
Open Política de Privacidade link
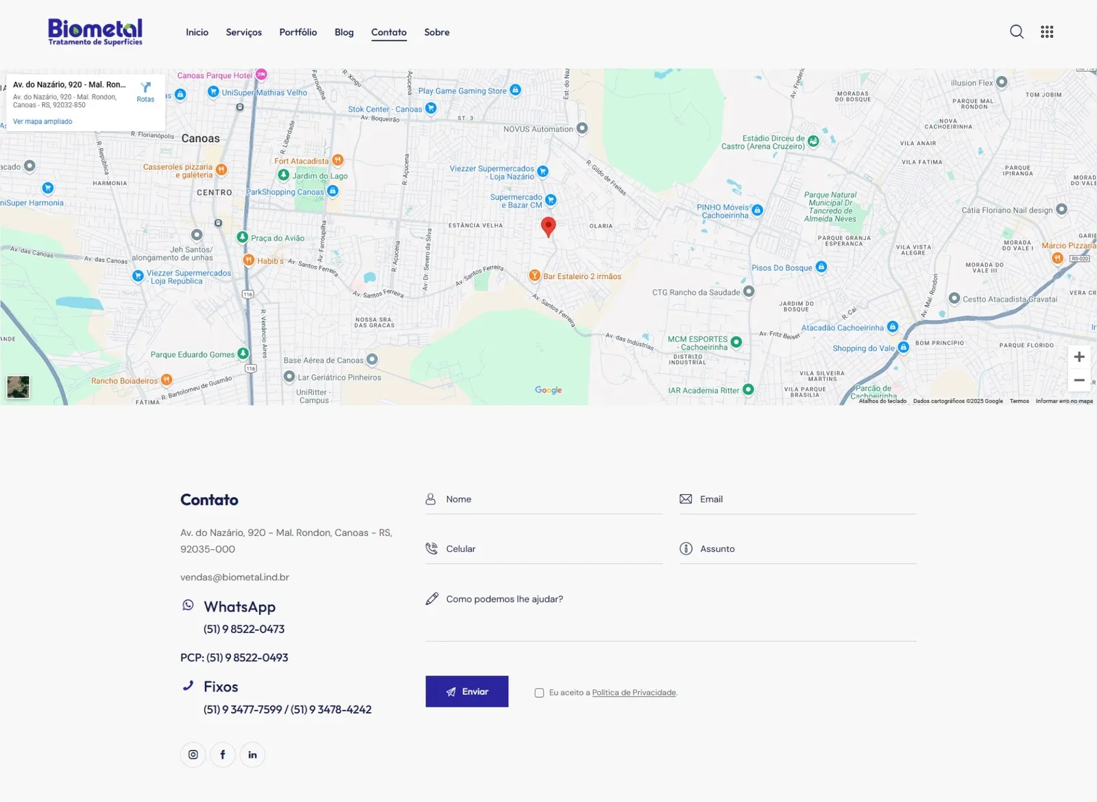634,693
